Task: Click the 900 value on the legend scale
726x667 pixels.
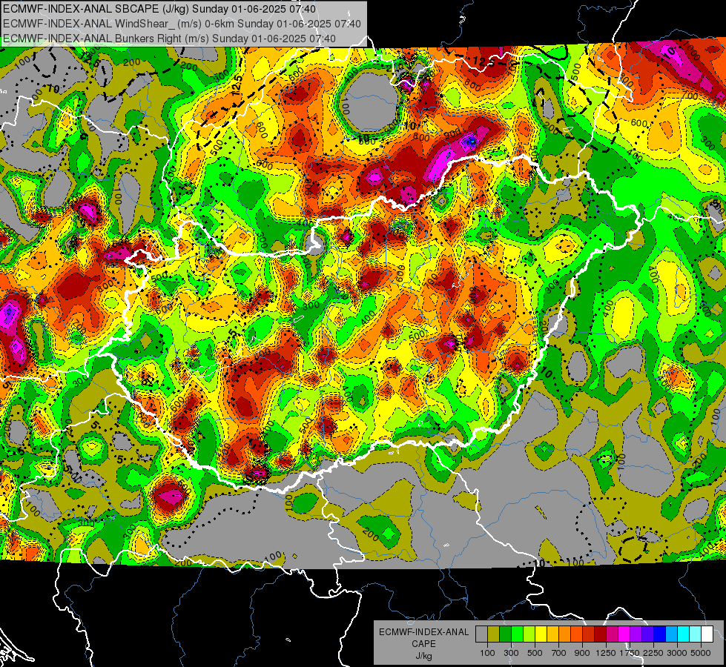Action: coord(582,653)
